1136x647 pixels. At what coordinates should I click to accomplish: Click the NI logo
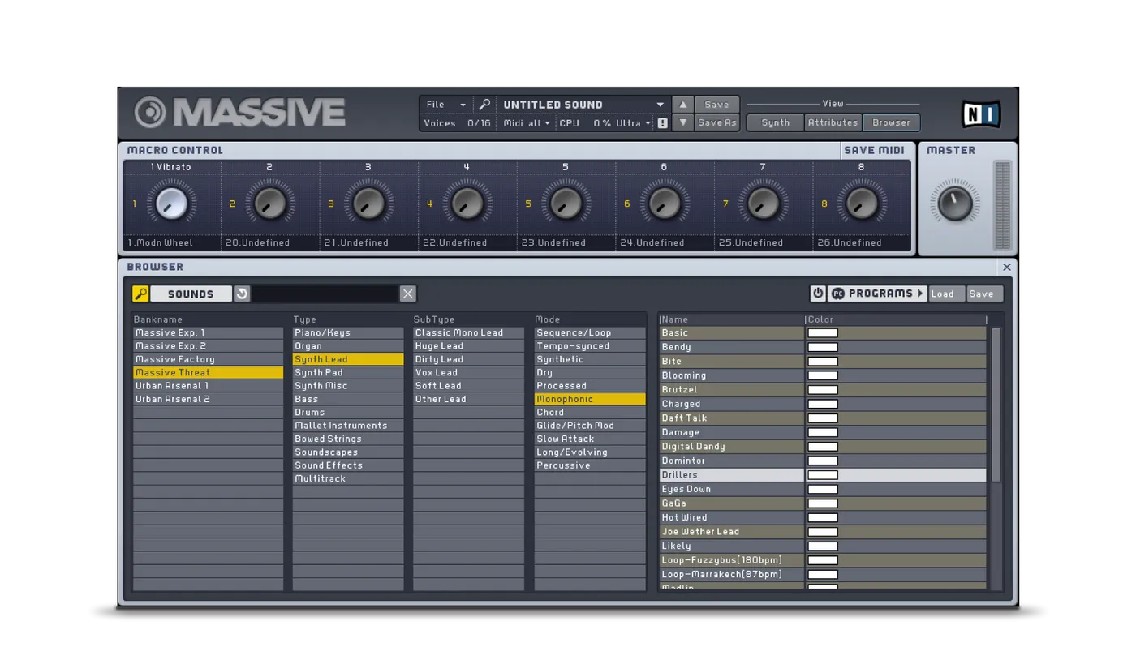pos(981,114)
